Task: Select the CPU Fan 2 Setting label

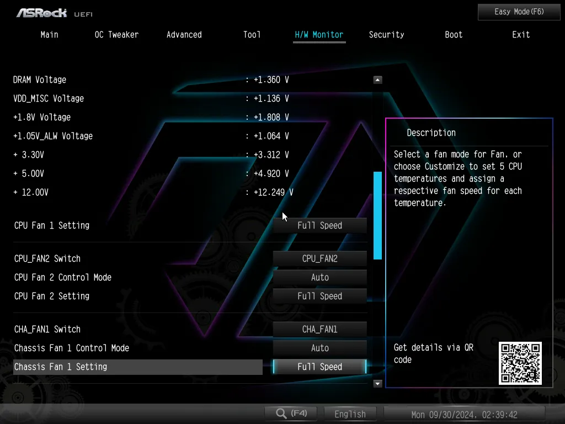Action: [52, 296]
